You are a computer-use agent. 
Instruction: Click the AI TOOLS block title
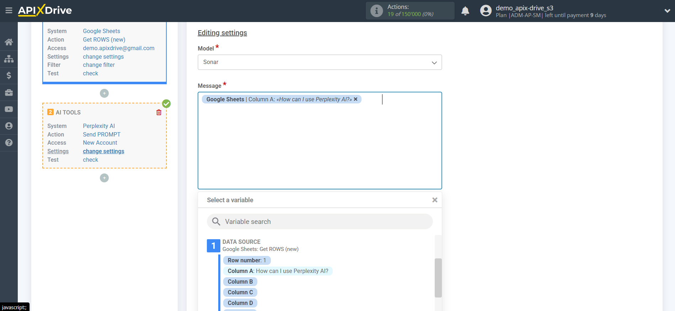[x=68, y=112]
